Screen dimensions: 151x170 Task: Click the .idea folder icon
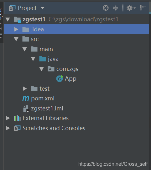point(26,29)
